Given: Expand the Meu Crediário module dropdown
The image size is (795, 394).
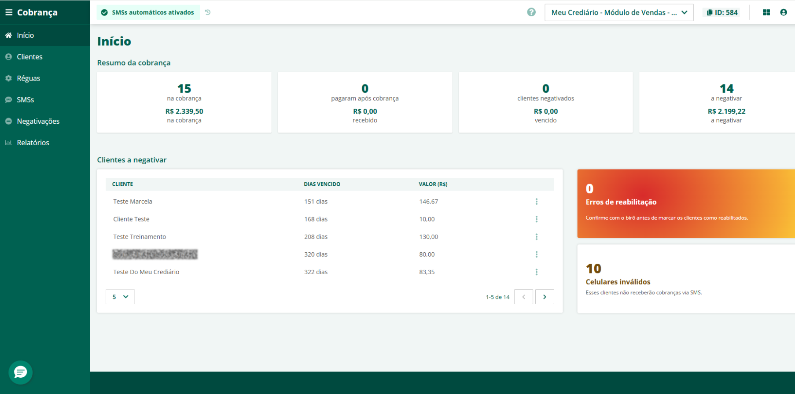Looking at the screenshot, I should click(618, 12).
